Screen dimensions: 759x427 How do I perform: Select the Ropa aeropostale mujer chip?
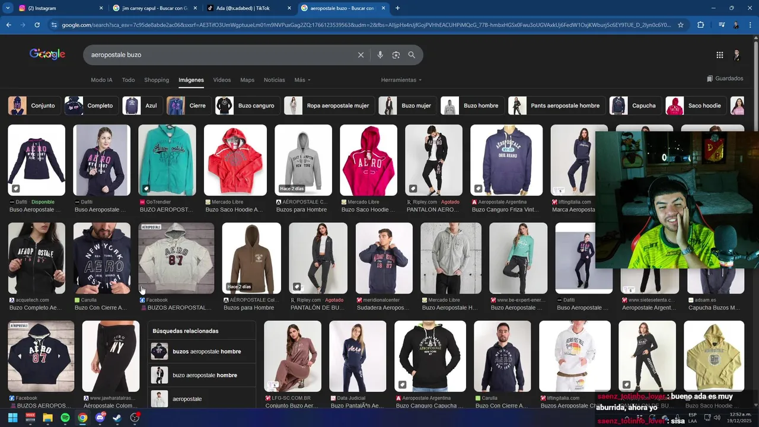tap(329, 106)
